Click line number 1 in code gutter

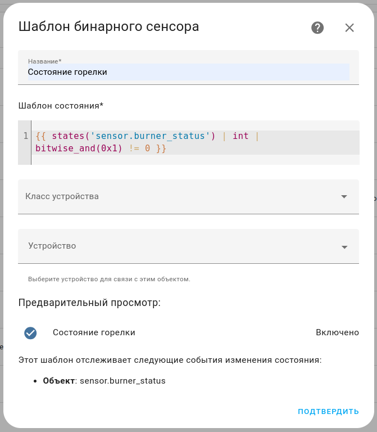point(25,136)
